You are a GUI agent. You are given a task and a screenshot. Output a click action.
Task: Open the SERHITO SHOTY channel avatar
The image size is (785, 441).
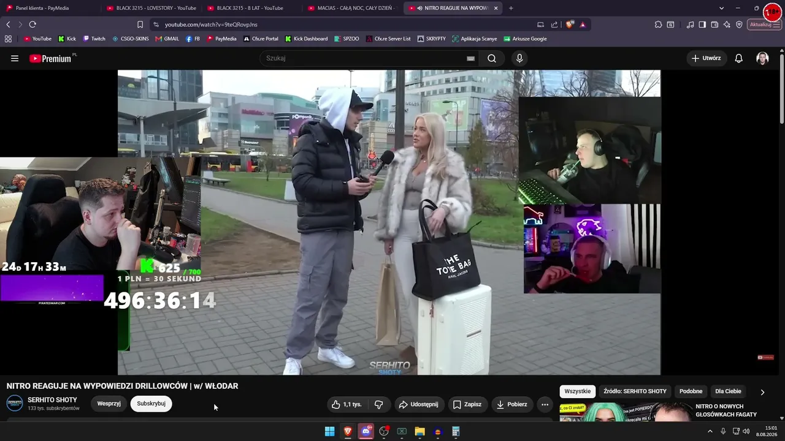coord(15,403)
